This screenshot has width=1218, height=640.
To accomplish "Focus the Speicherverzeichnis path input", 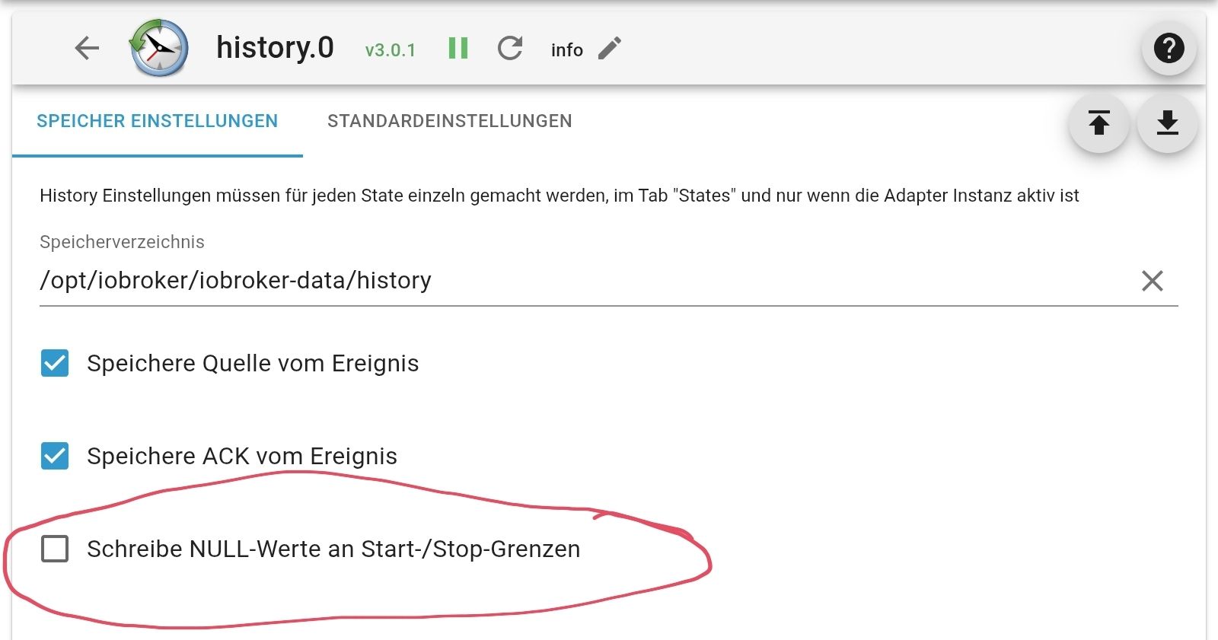I will pos(586,281).
